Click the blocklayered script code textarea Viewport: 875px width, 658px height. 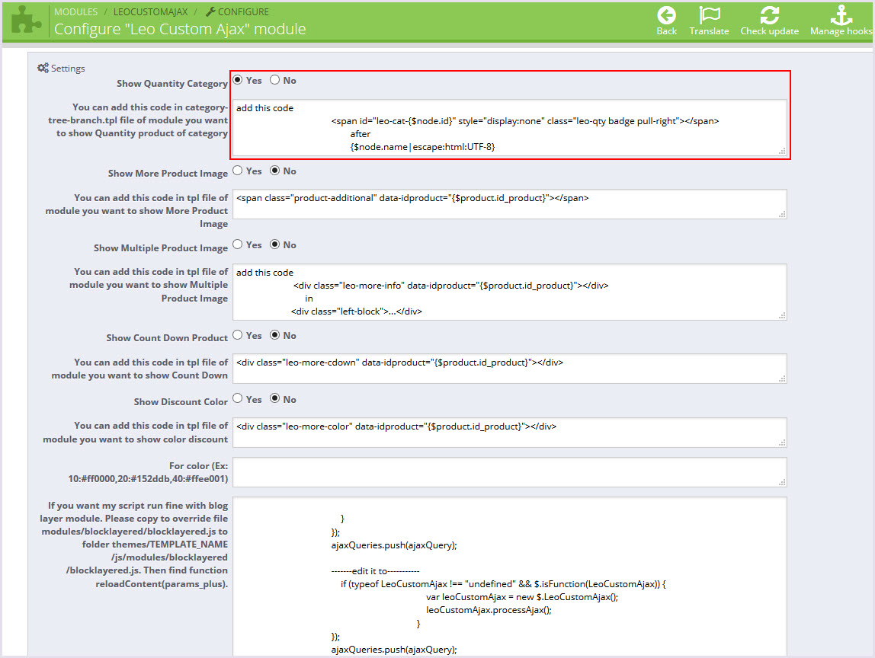coord(509,577)
